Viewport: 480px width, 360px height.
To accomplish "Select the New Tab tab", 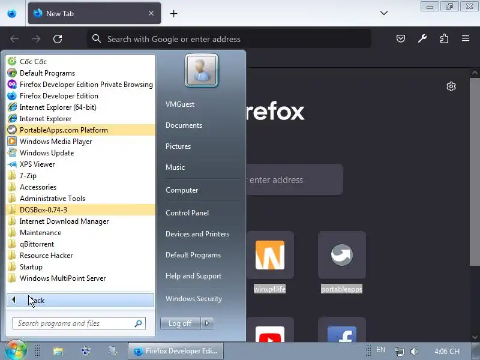I will click(x=94, y=13).
